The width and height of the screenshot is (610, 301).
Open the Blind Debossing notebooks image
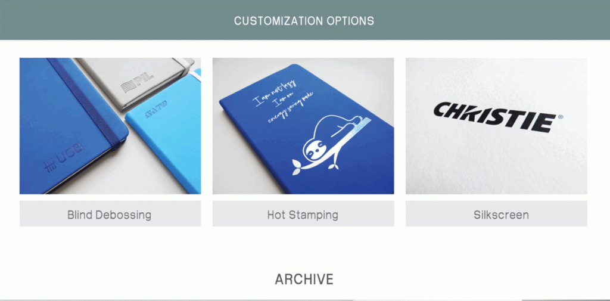tap(110, 126)
